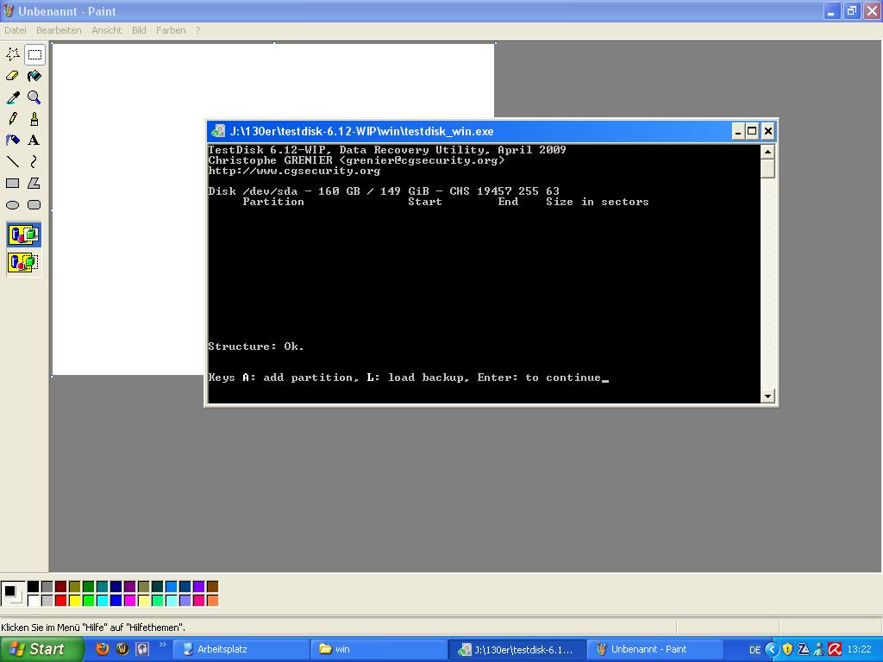This screenshot has height=662, width=883.
Task: Open the Datei menu in Paint
Action: 16,30
